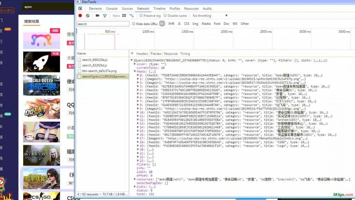This screenshot has height=200, width=355.
Task: Open the No throttling dropdown
Action: pos(210,16)
